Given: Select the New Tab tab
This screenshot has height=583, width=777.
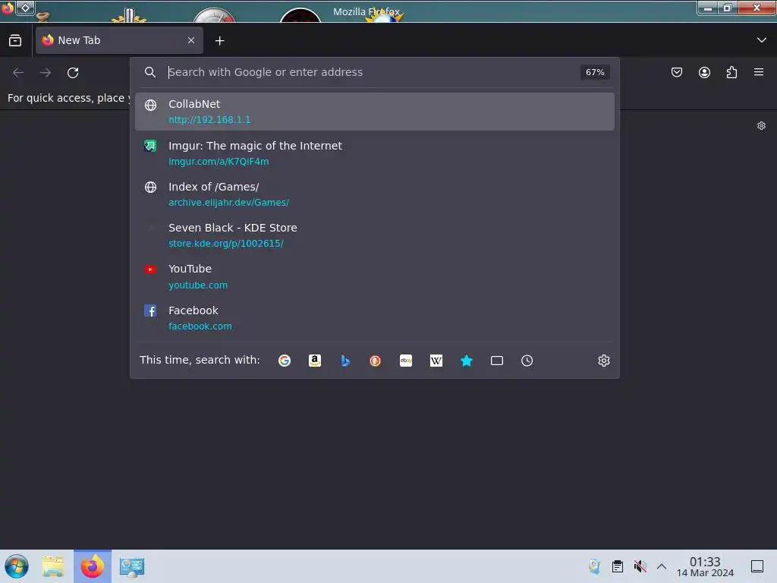Looking at the screenshot, I should pyautogui.click(x=119, y=40).
